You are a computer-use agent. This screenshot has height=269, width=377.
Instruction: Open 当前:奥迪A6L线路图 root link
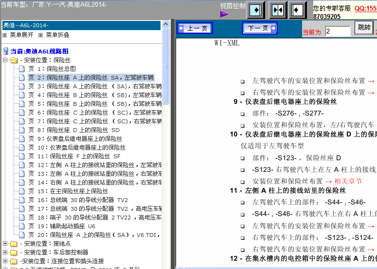tap(39, 51)
